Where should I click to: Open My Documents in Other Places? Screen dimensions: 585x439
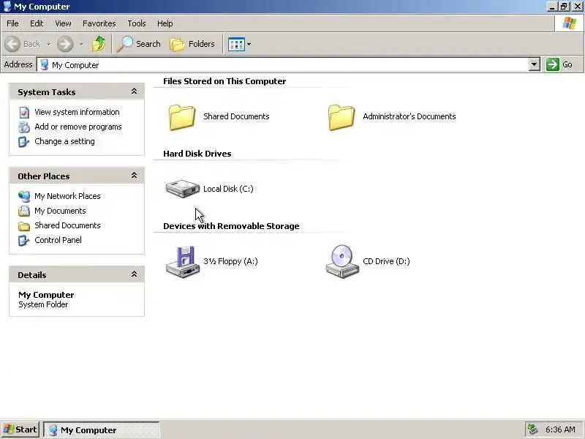click(60, 211)
